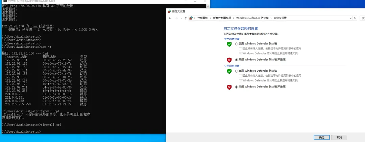Click the 公用网络设置 section label
This screenshot has height=142, width=365.
[232, 66]
